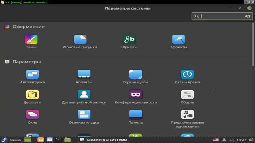Open Горячие углы hot corners
The width and height of the screenshot is (255, 143).
click(135, 74)
